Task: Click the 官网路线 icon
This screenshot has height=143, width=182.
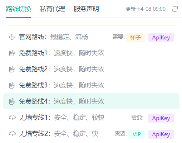Action: coord(12,37)
